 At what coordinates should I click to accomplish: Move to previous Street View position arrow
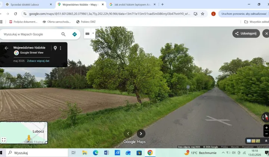pos(128,133)
